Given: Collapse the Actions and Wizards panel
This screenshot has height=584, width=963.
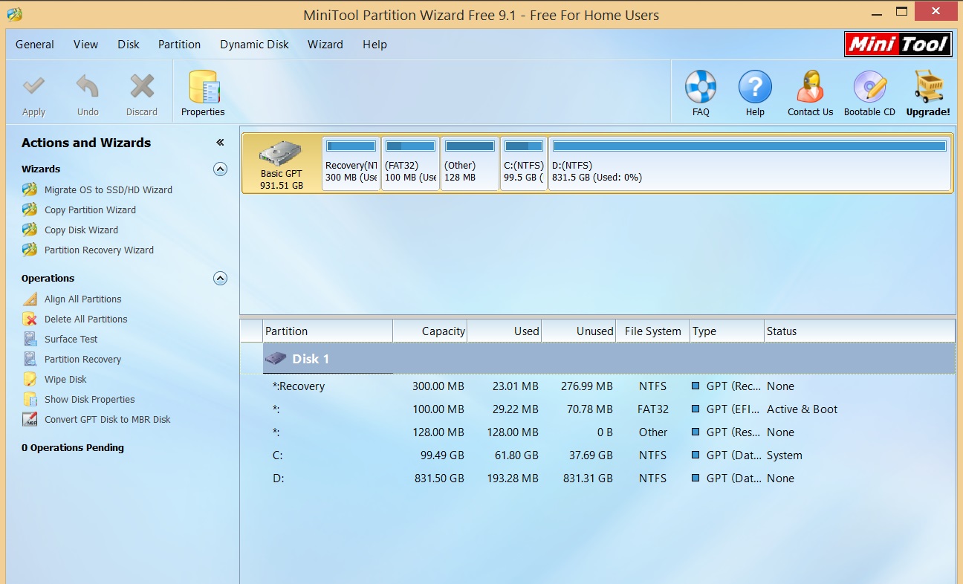Looking at the screenshot, I should point(220,143).
